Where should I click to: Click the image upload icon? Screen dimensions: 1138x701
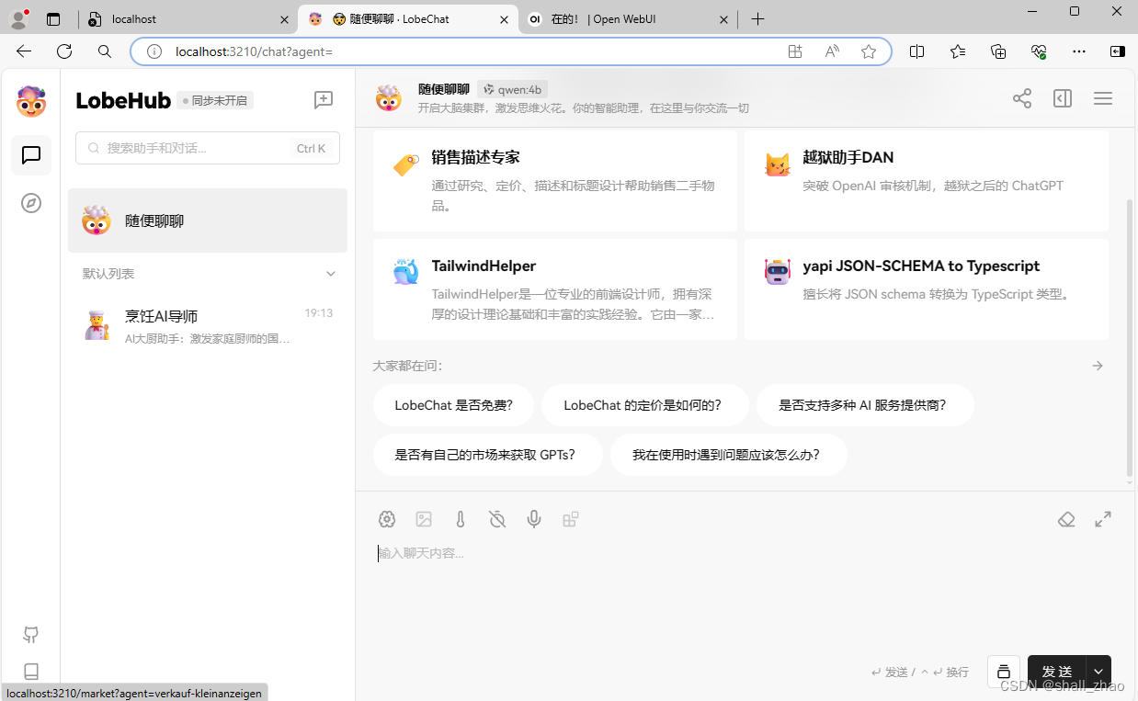pyautogui.click(x=424, y=519)
